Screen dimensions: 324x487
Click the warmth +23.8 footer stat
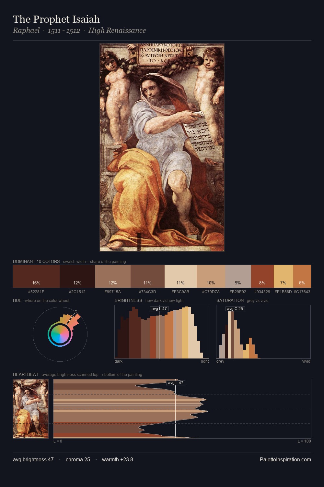(x=118, y=459)
